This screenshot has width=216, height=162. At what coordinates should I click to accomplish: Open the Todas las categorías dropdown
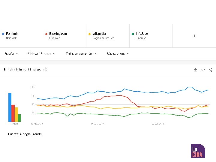click(x=81, y=54)
